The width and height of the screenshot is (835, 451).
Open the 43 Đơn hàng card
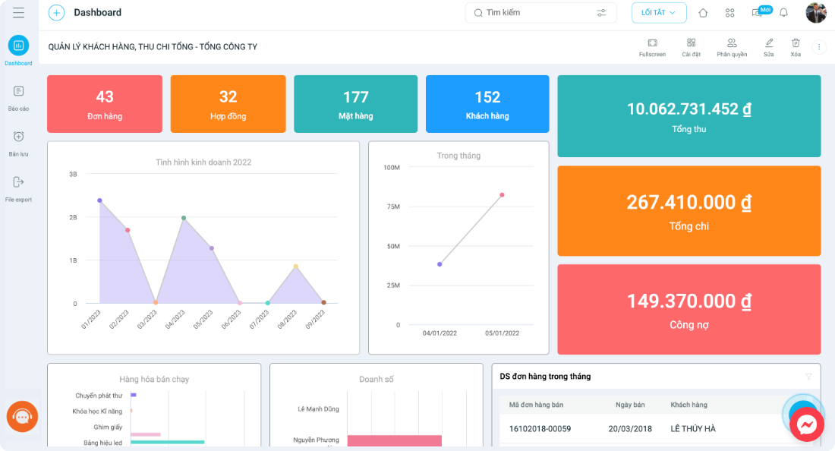coord(105,104)
